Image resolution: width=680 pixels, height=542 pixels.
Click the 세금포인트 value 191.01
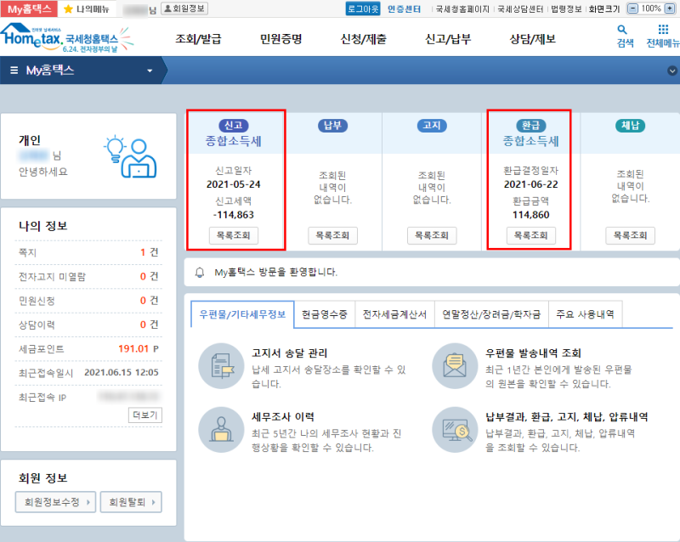click(x=133, y=348)
